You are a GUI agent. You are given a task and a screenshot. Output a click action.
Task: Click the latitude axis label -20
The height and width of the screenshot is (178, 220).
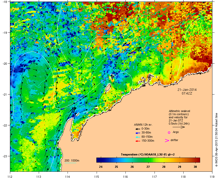pos(5,63)
